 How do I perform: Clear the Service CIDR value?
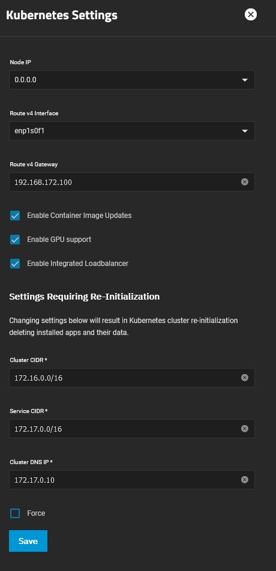[x=245, y=429]
